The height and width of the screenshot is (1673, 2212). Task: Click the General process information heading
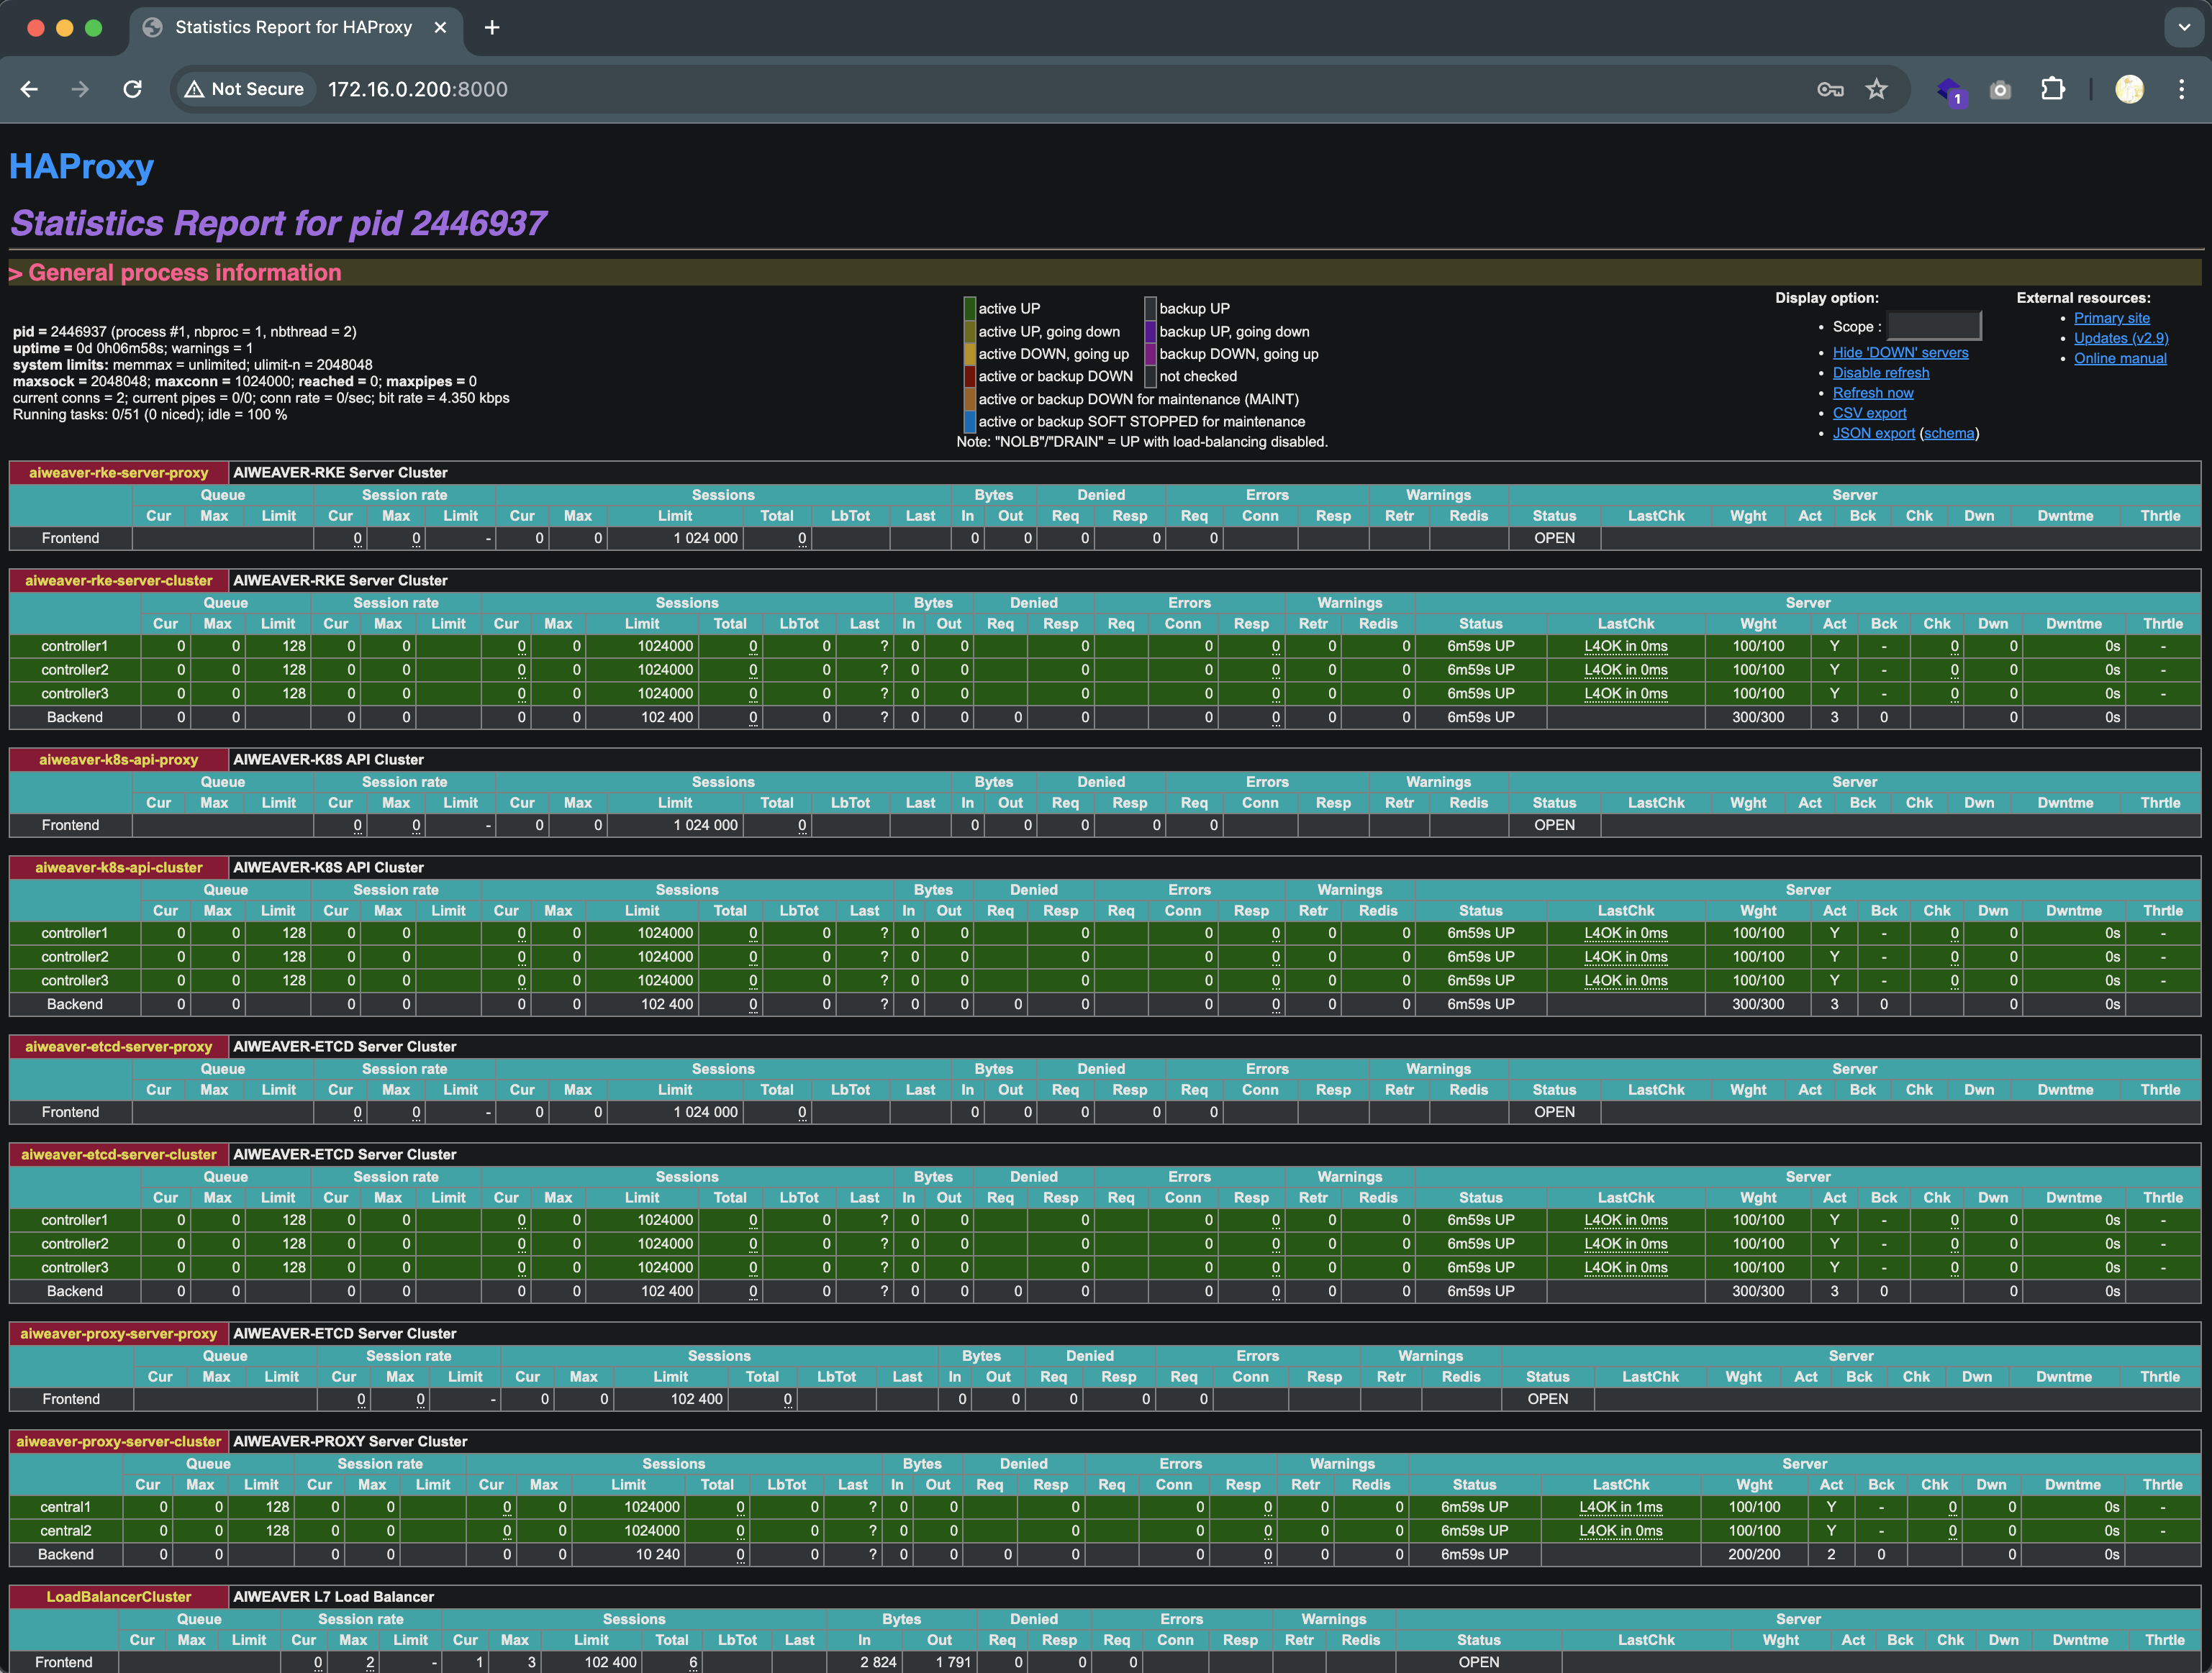click(185, 273)
